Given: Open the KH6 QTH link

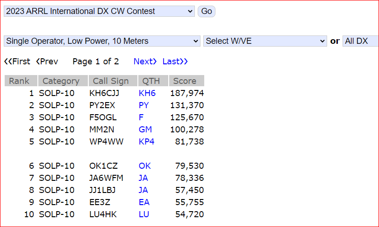Looking at the screenshot, I should 147,93.
